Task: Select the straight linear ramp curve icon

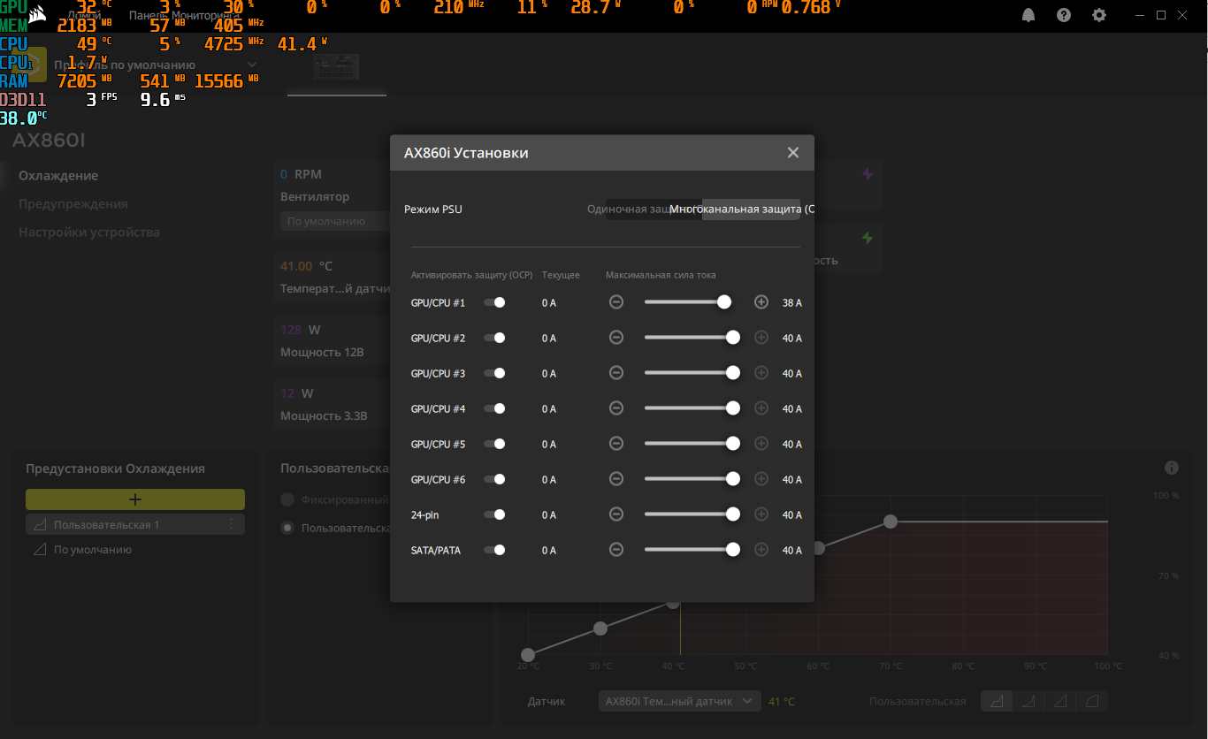Action: point(1059,701)
